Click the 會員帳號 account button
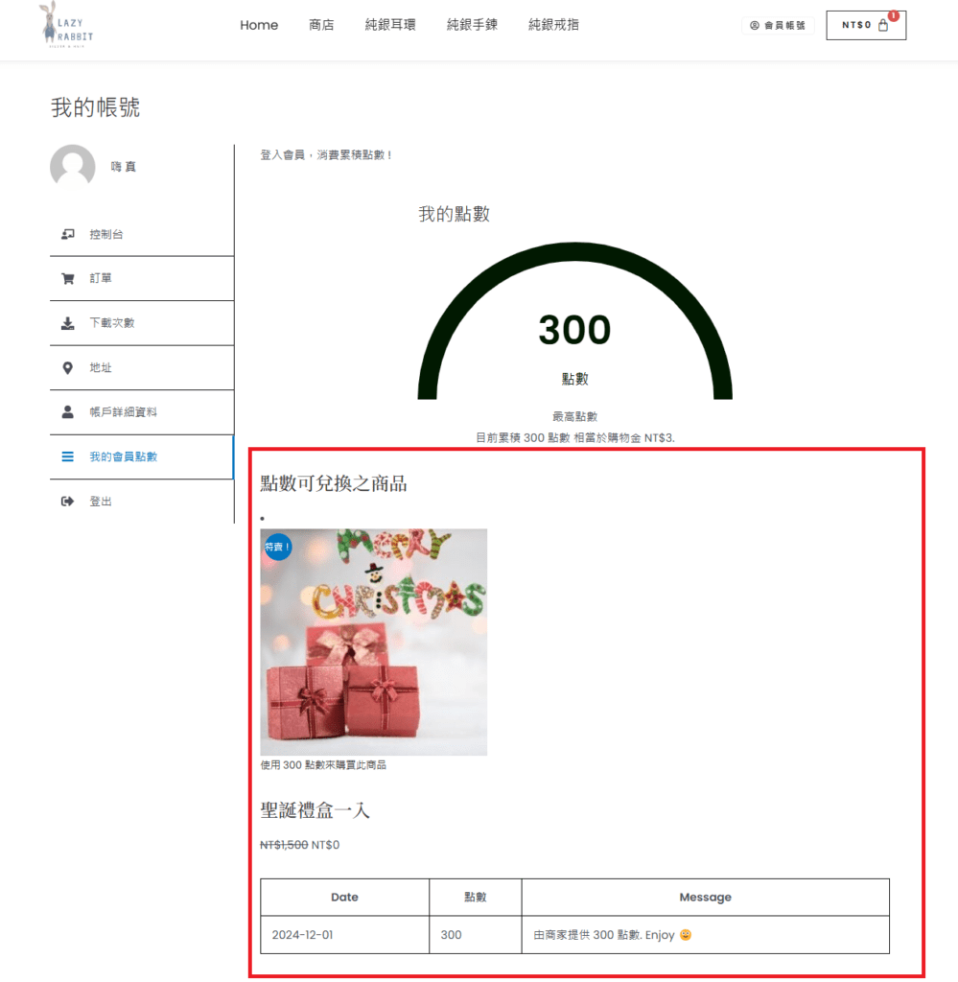 [778, 26]
